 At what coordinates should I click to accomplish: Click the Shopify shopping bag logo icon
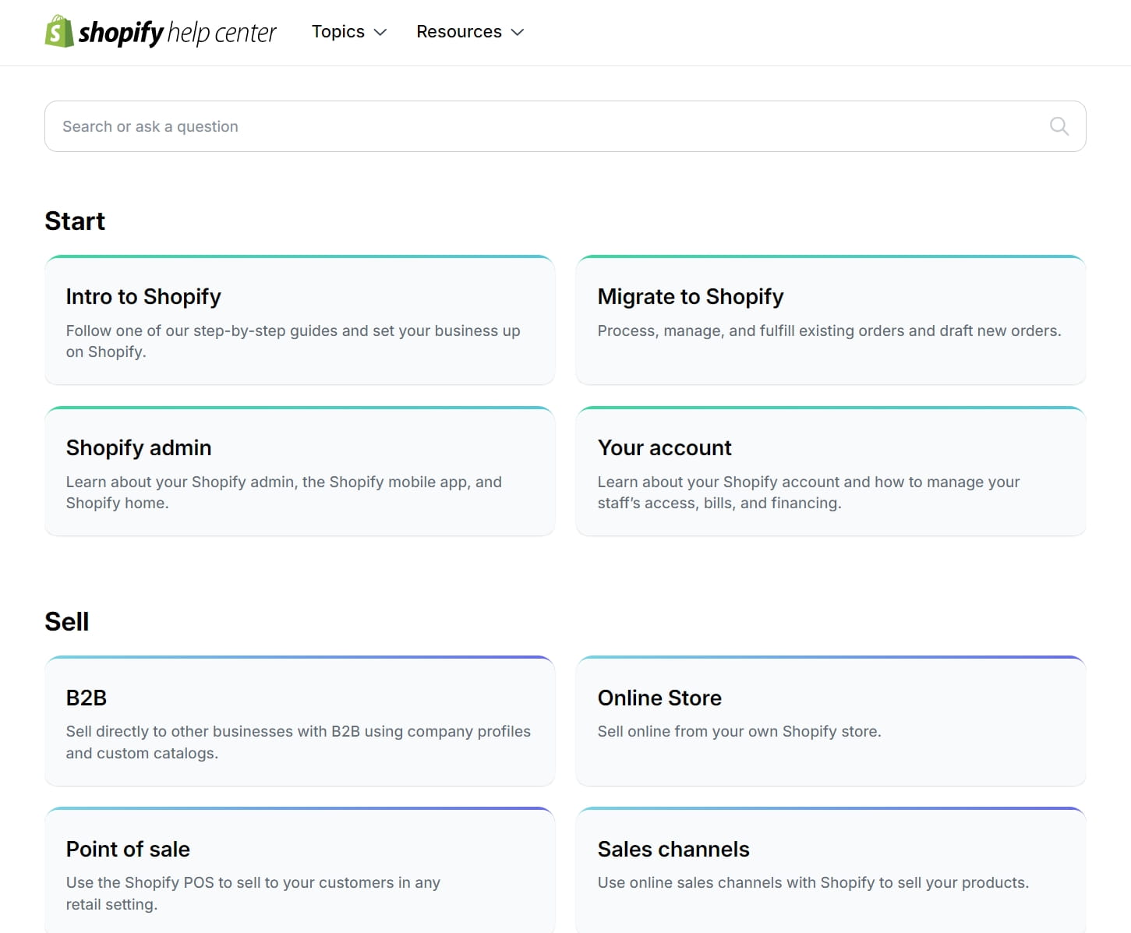[58, 32]
